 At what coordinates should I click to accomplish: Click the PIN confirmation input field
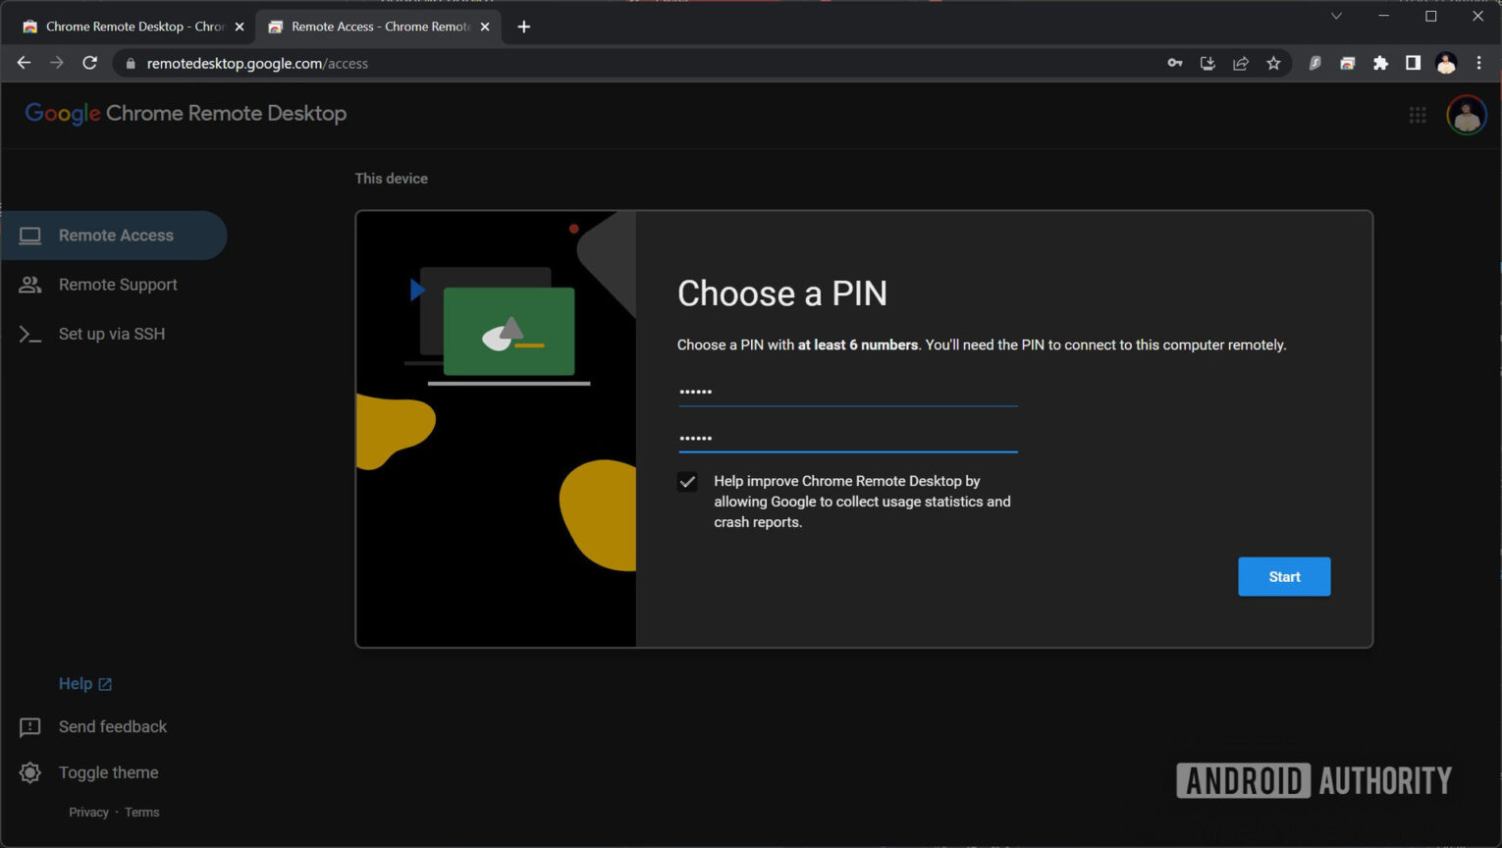tap(846, 439)
